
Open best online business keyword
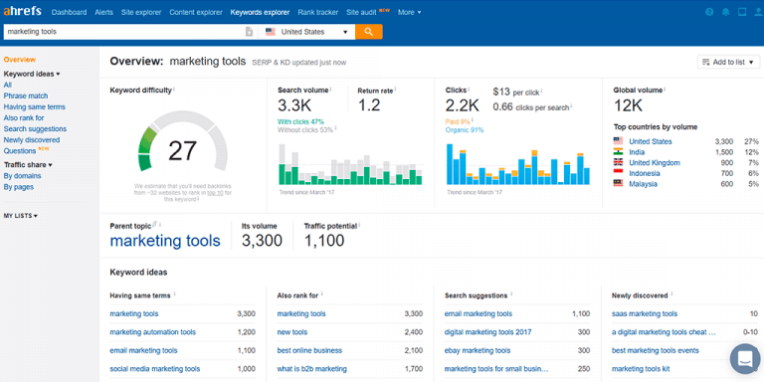pyautogui.click(x=310, y=350)
